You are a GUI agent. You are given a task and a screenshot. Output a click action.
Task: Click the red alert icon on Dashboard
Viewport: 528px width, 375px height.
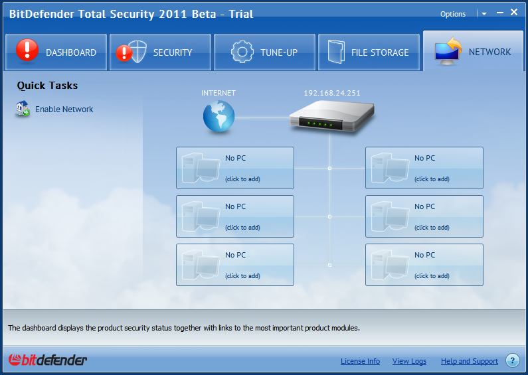27,50
